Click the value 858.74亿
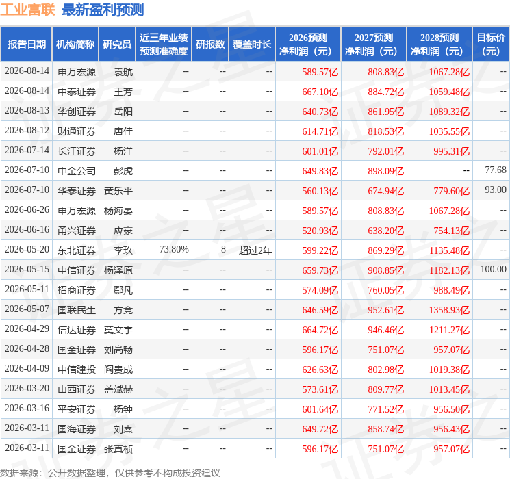 (x=386, y=429)
